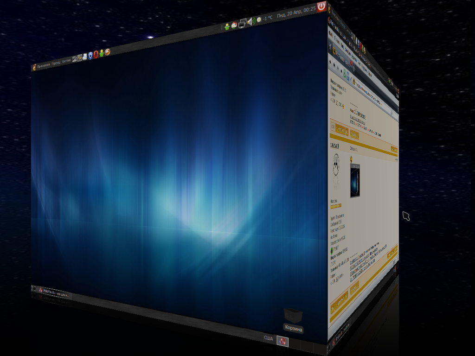The image size is (475, 356).
Task: Open the Система menu in the top panel
Action: pos(66,61)
